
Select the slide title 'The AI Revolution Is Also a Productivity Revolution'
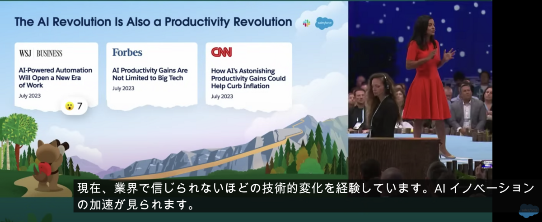click(x=153, y=22)
